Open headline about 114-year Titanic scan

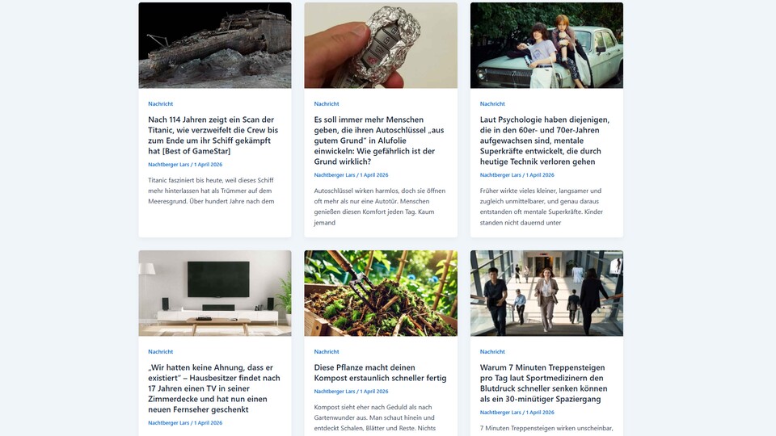[x=213, y=135]
